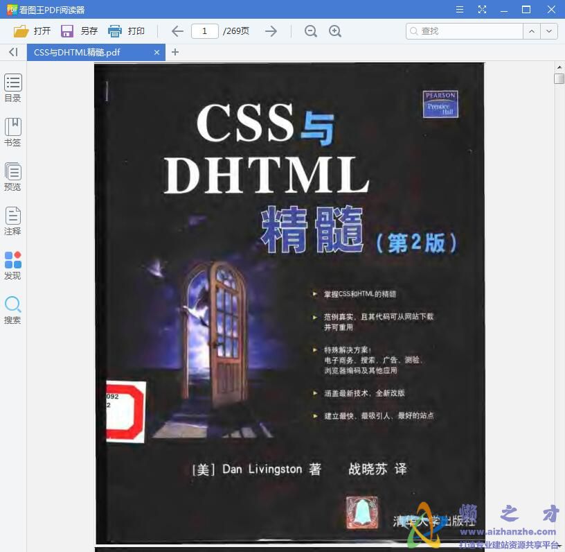Open the 书签 bookmarks panel
Viewport: 565px width, 552px height.
point(12,132)
